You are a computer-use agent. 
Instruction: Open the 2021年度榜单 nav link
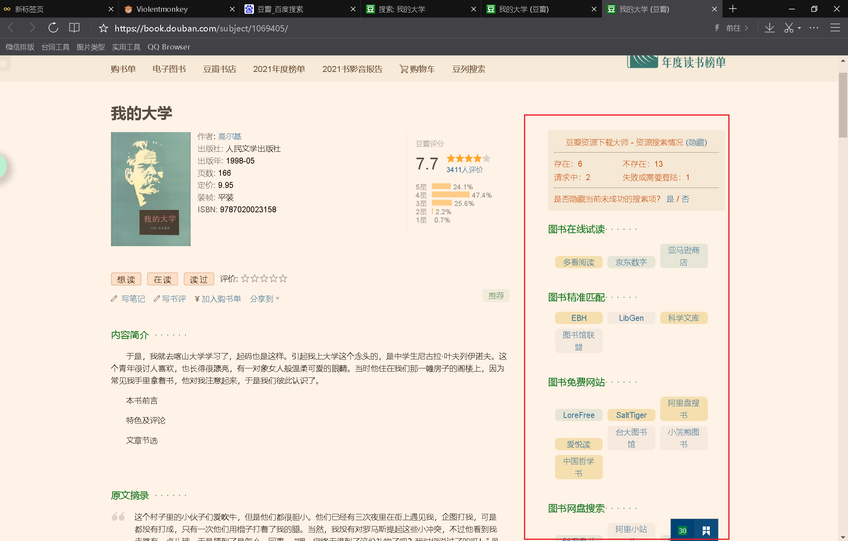click(279, 69)
